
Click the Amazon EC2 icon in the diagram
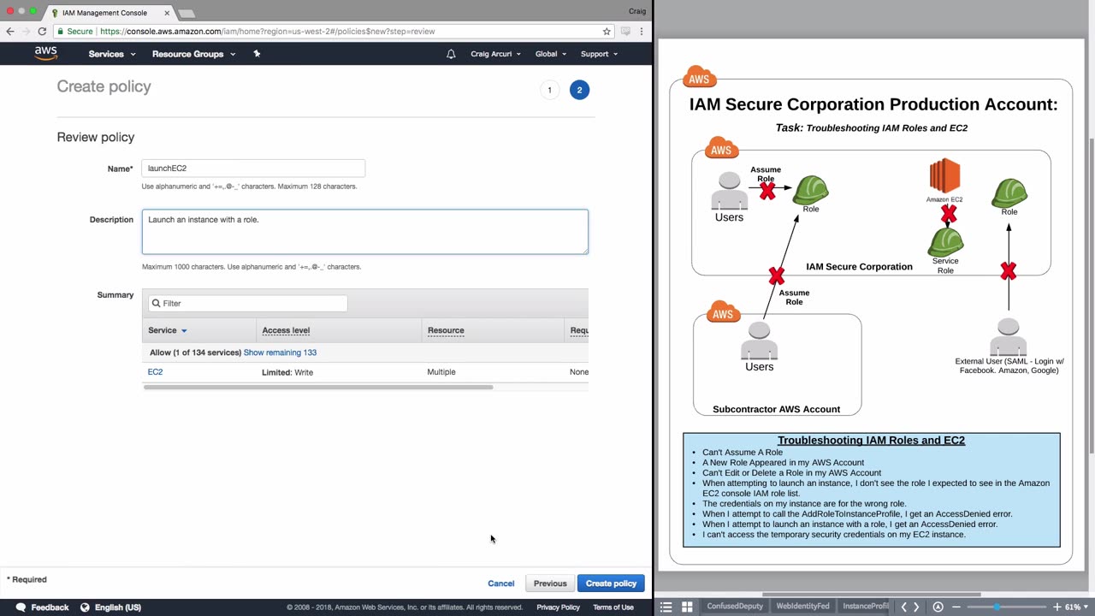click(x=944, y=176)
